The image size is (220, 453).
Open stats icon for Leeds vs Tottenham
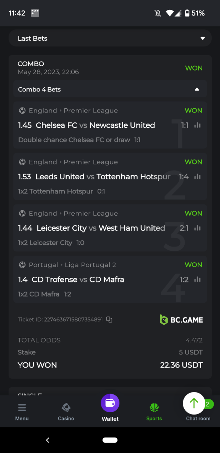[x=197, y=177]
